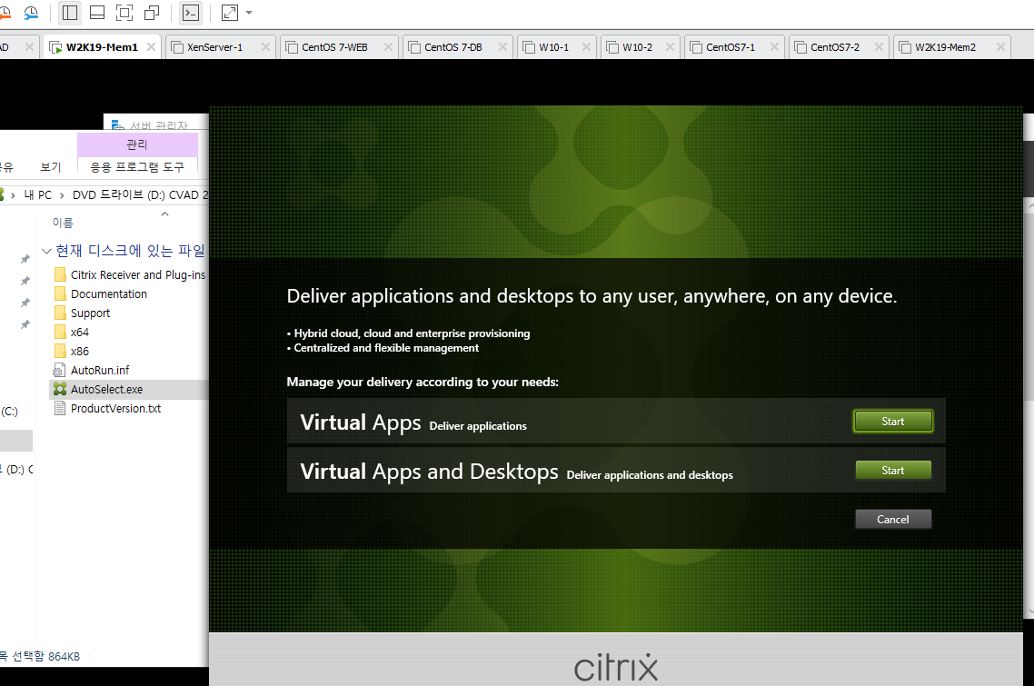Close the W2K19-Mem1 tab
1034x686 pixels.
tap(151, 47)
